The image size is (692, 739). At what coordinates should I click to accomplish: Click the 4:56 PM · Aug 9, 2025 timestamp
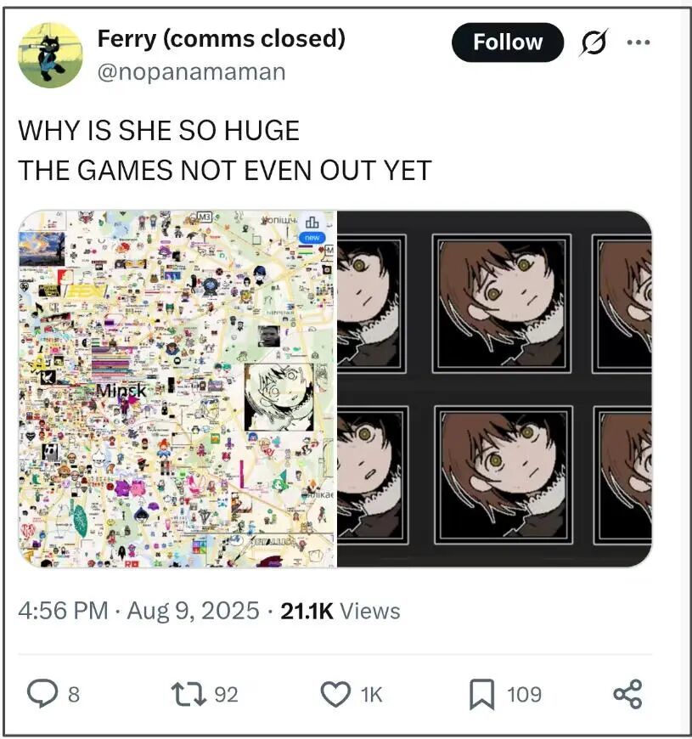point(139,611)
